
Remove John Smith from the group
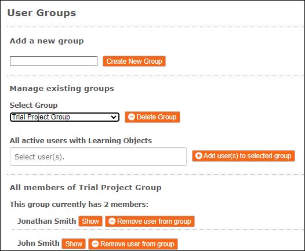[133, 244]
